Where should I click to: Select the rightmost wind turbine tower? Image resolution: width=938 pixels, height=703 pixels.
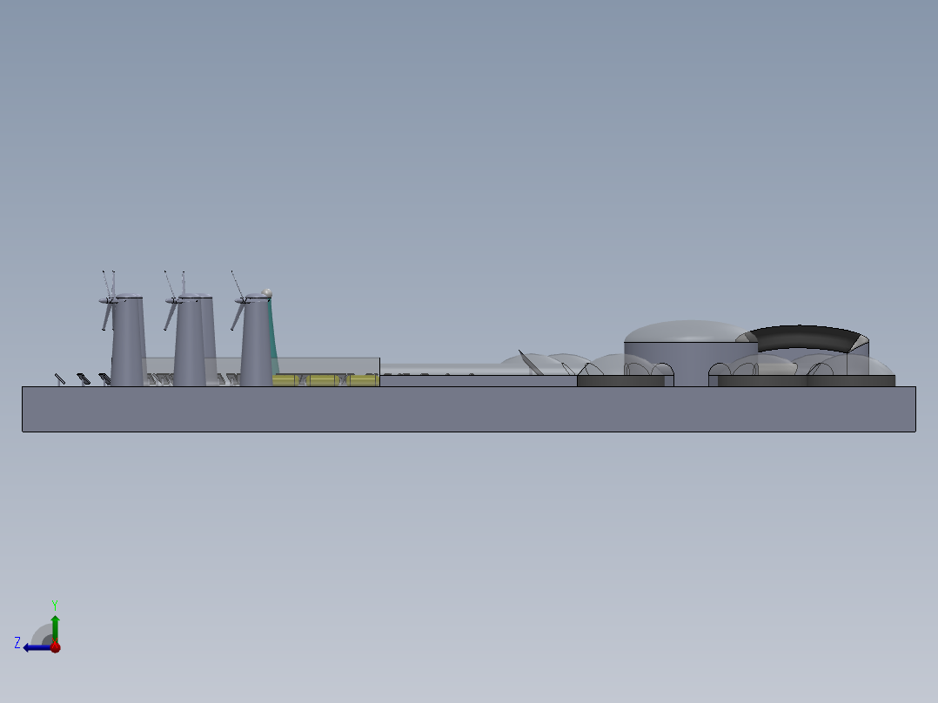257,341
